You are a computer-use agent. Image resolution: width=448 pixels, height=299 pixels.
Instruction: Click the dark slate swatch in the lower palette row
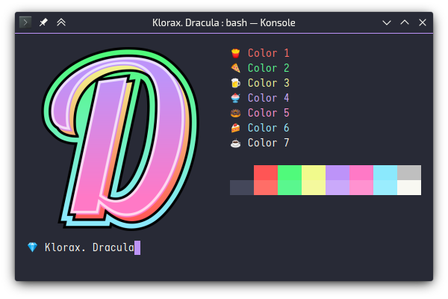[242, 188]
